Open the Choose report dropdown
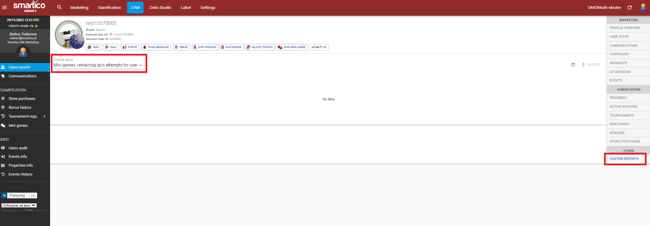This screenshot has height=226, width=650. [x=98, y=65]
